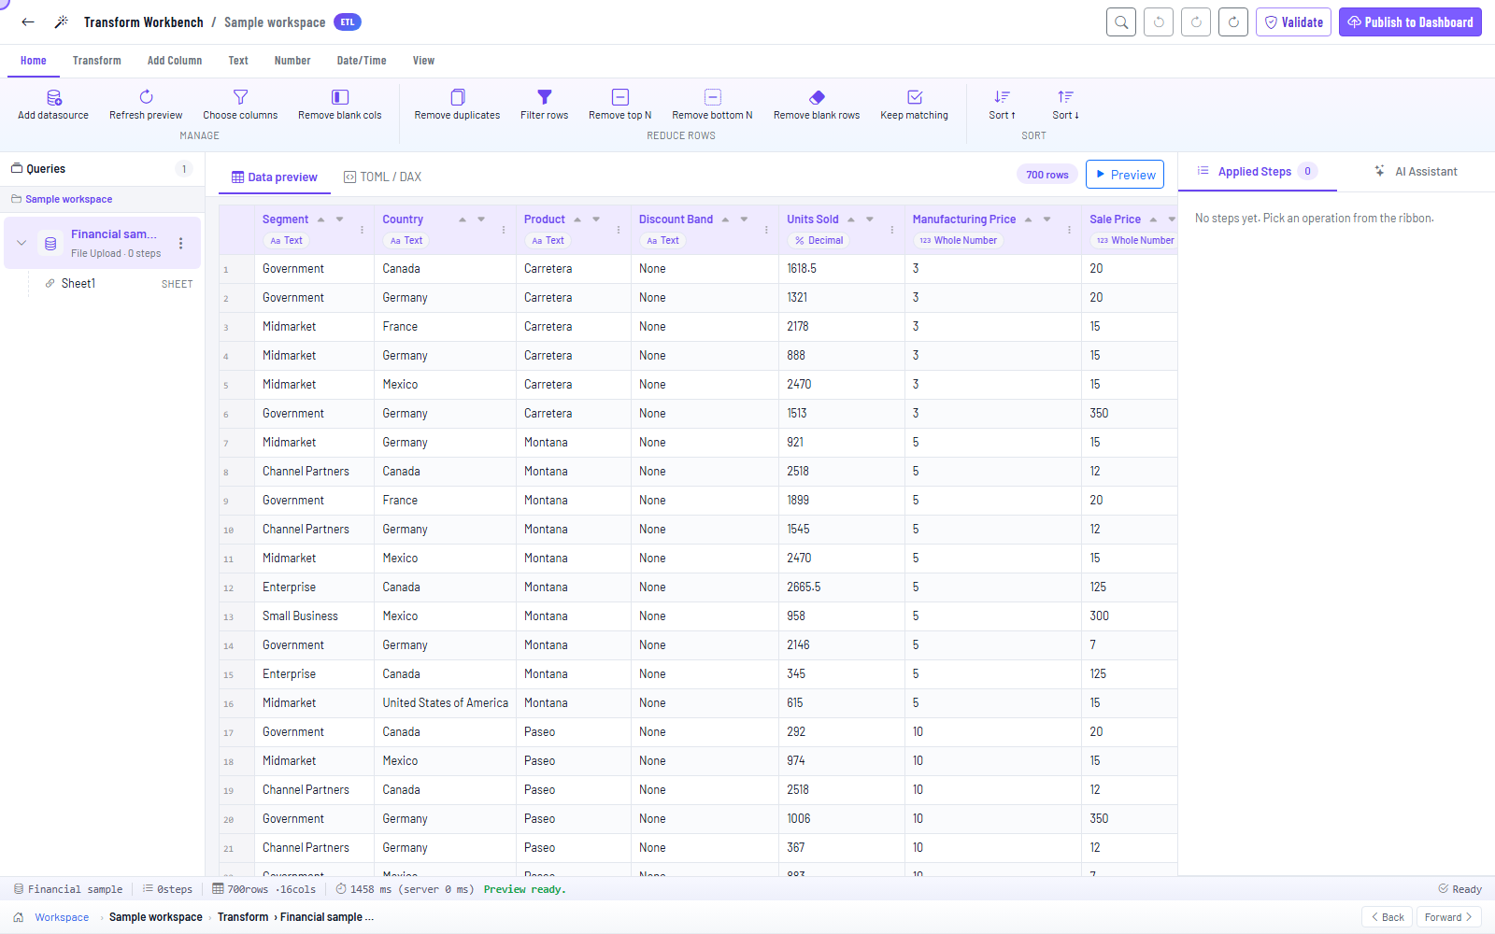This screenshot has height=934, width=1495.
Task: Open the Financial sample query options menu
Action: [181, 243]
